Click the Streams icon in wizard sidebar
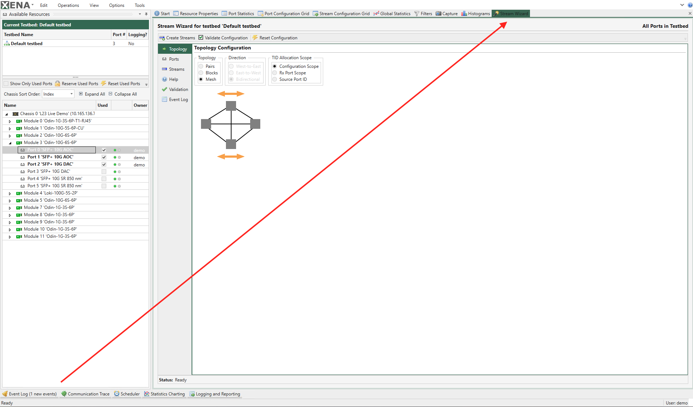The width and height of the screenshot is (693, 407). coord(164,69)
